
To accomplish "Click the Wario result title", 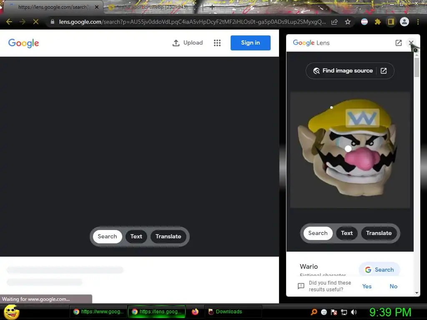I will coord(309,266).
